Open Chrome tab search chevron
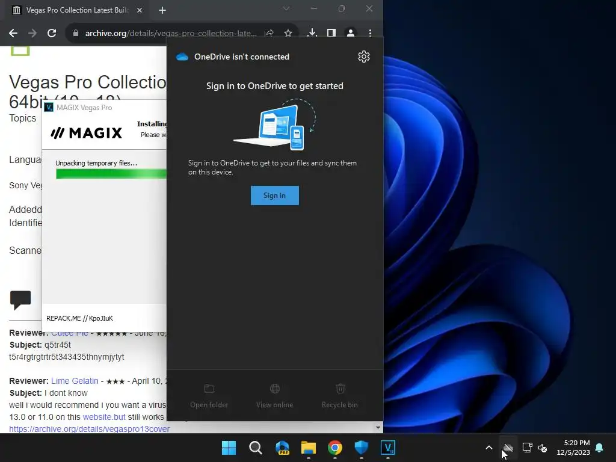Viewport: 616px width, 462px height. coord(286,8)
